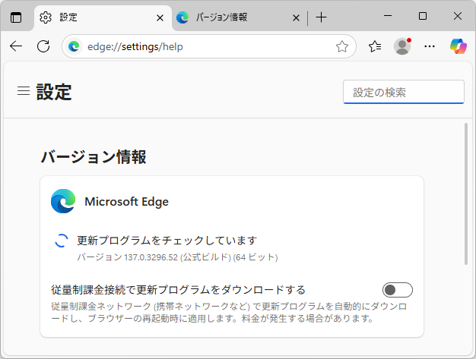This screenshot has width=476, height=359.
Task: Switch to the 設定 tab
Action: [103, 17]
